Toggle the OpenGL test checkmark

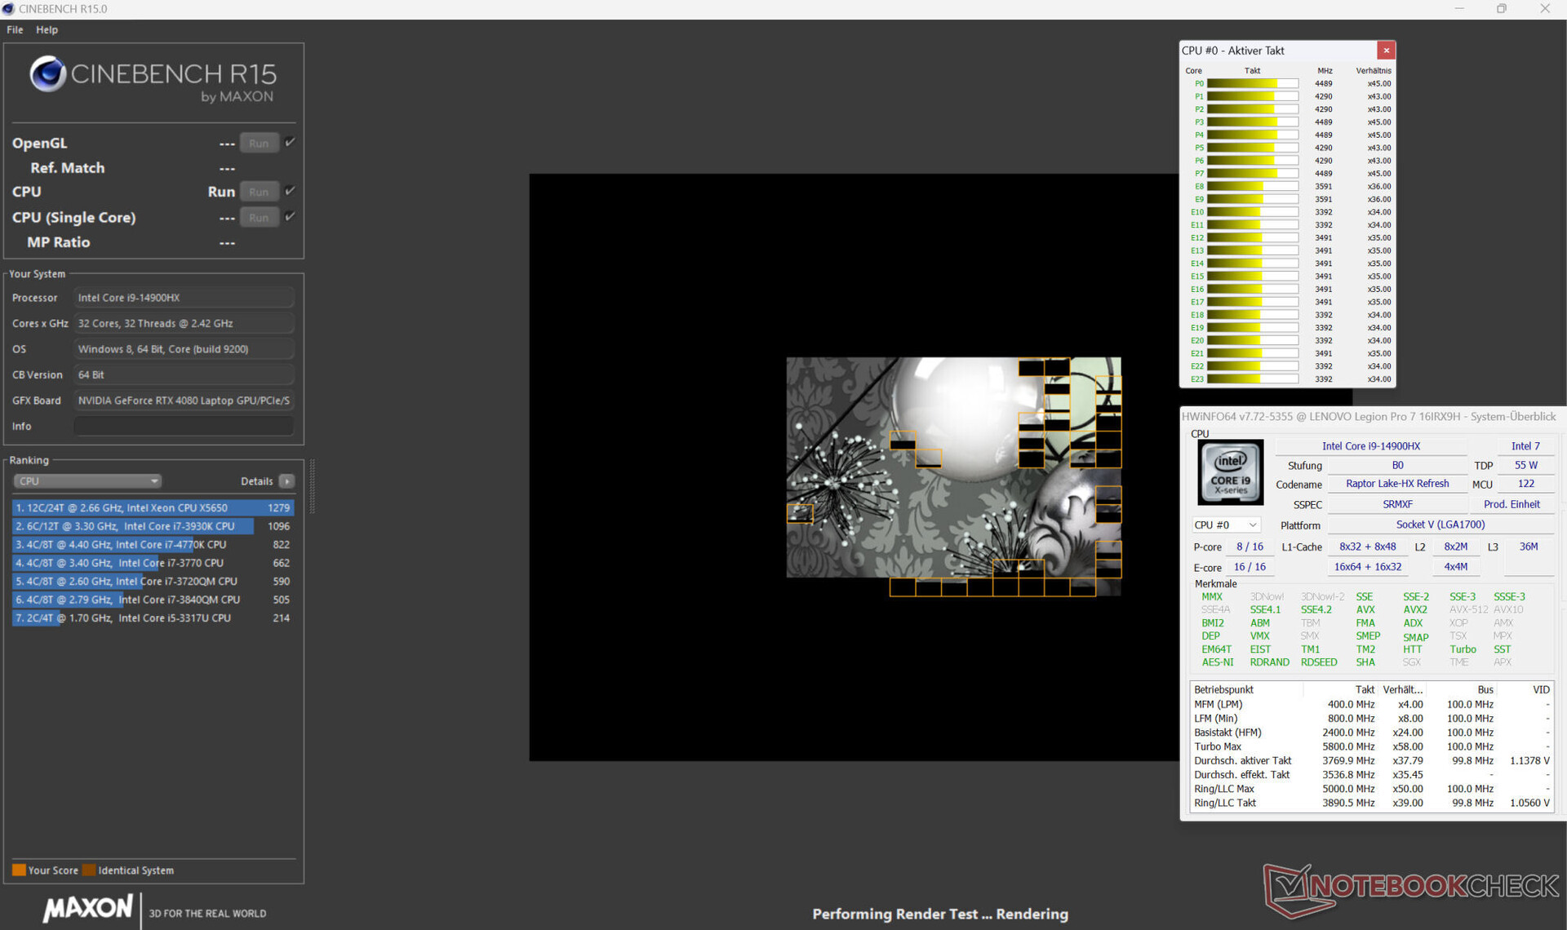point(290,142)
